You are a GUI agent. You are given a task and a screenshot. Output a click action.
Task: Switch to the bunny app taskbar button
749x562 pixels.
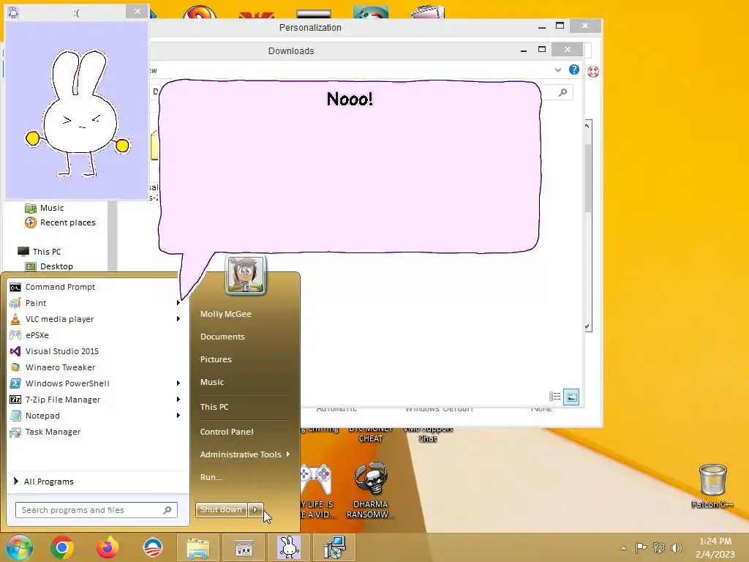click(289, 547)
